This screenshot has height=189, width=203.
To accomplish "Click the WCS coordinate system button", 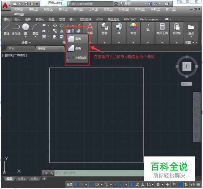I will click(x=186, y=84).
